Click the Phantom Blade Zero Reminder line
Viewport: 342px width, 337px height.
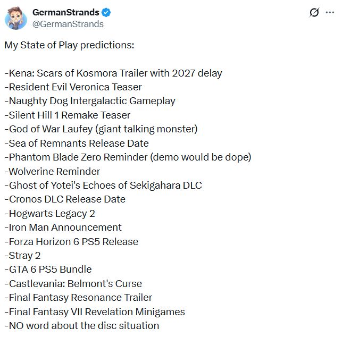point(128,157)
